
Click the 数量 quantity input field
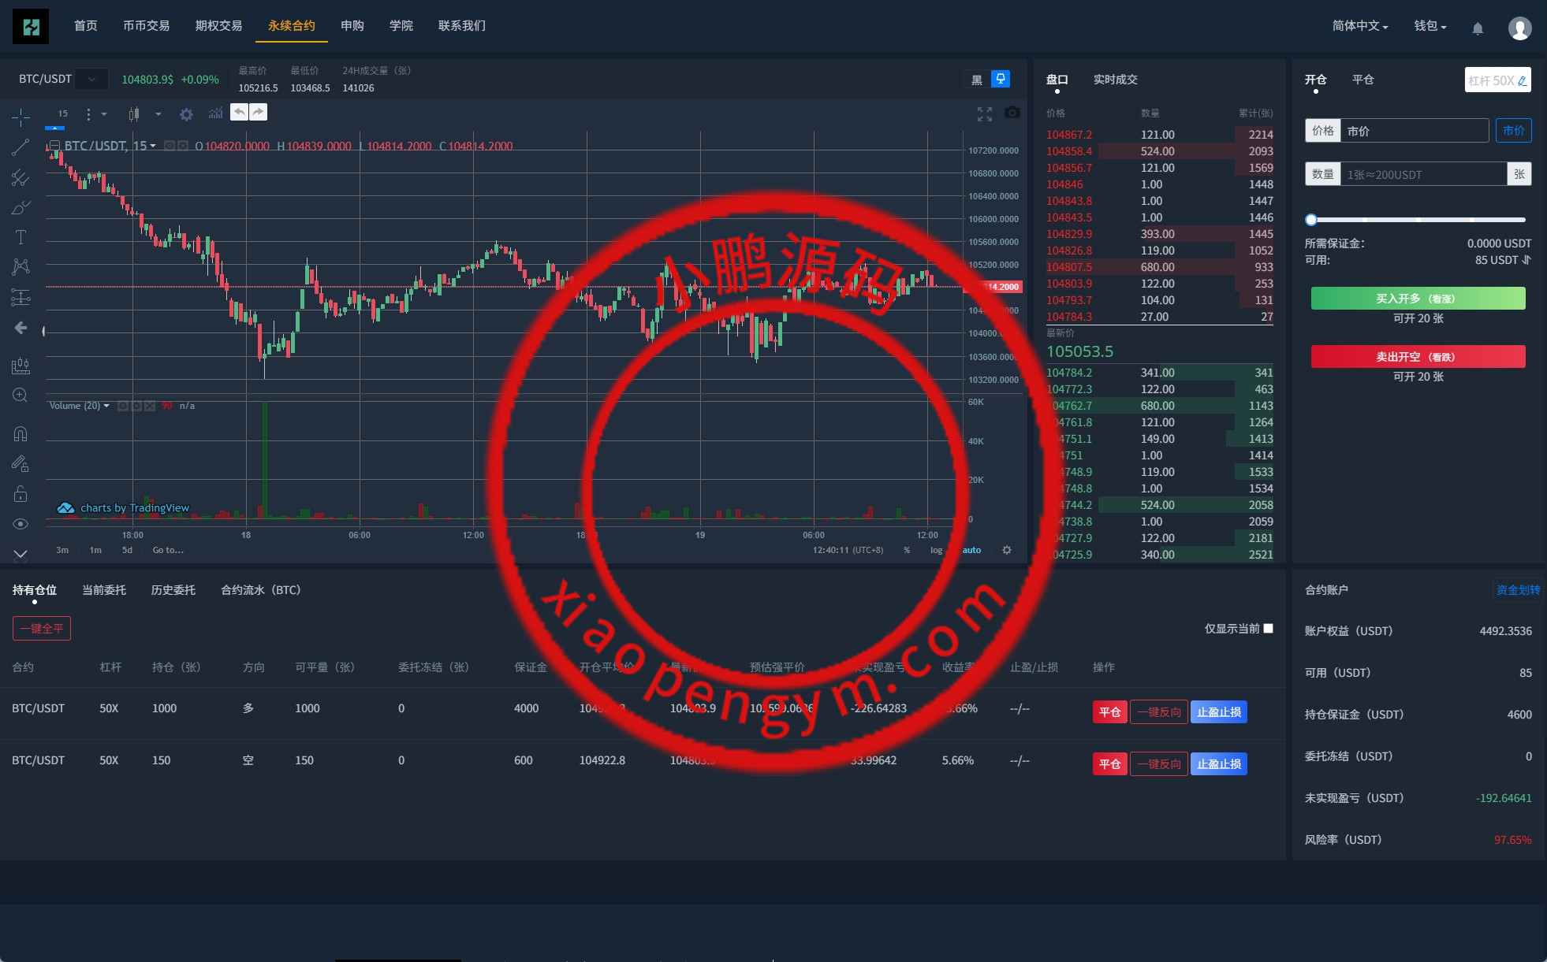coord(1424,174)
